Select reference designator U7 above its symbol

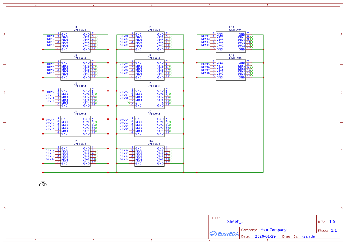tap(149, 55)
